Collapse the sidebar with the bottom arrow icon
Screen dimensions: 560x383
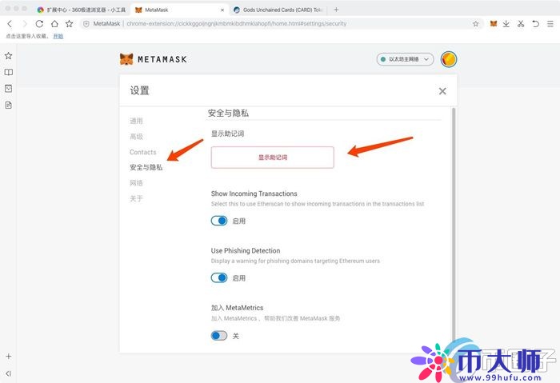click(x=9, y=373)
